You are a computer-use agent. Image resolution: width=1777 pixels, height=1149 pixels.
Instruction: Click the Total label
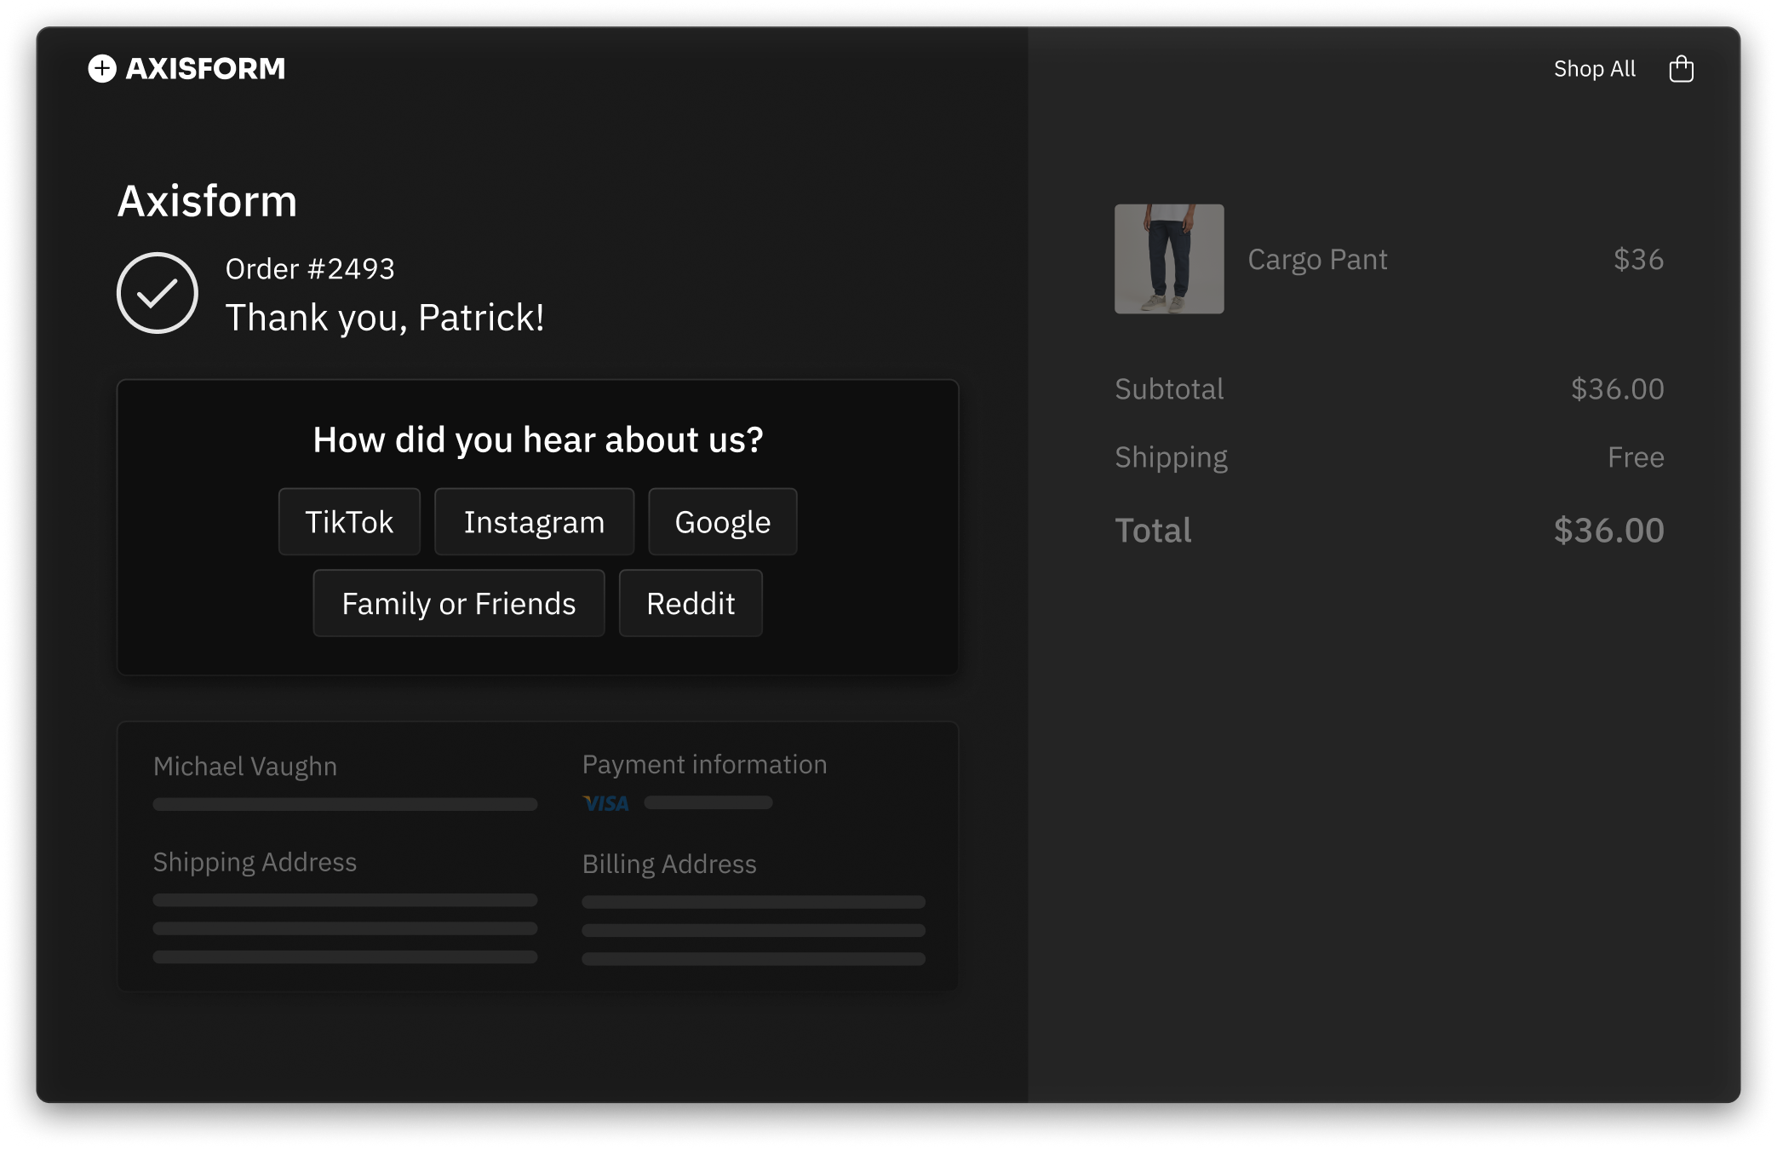[1153, 530]
